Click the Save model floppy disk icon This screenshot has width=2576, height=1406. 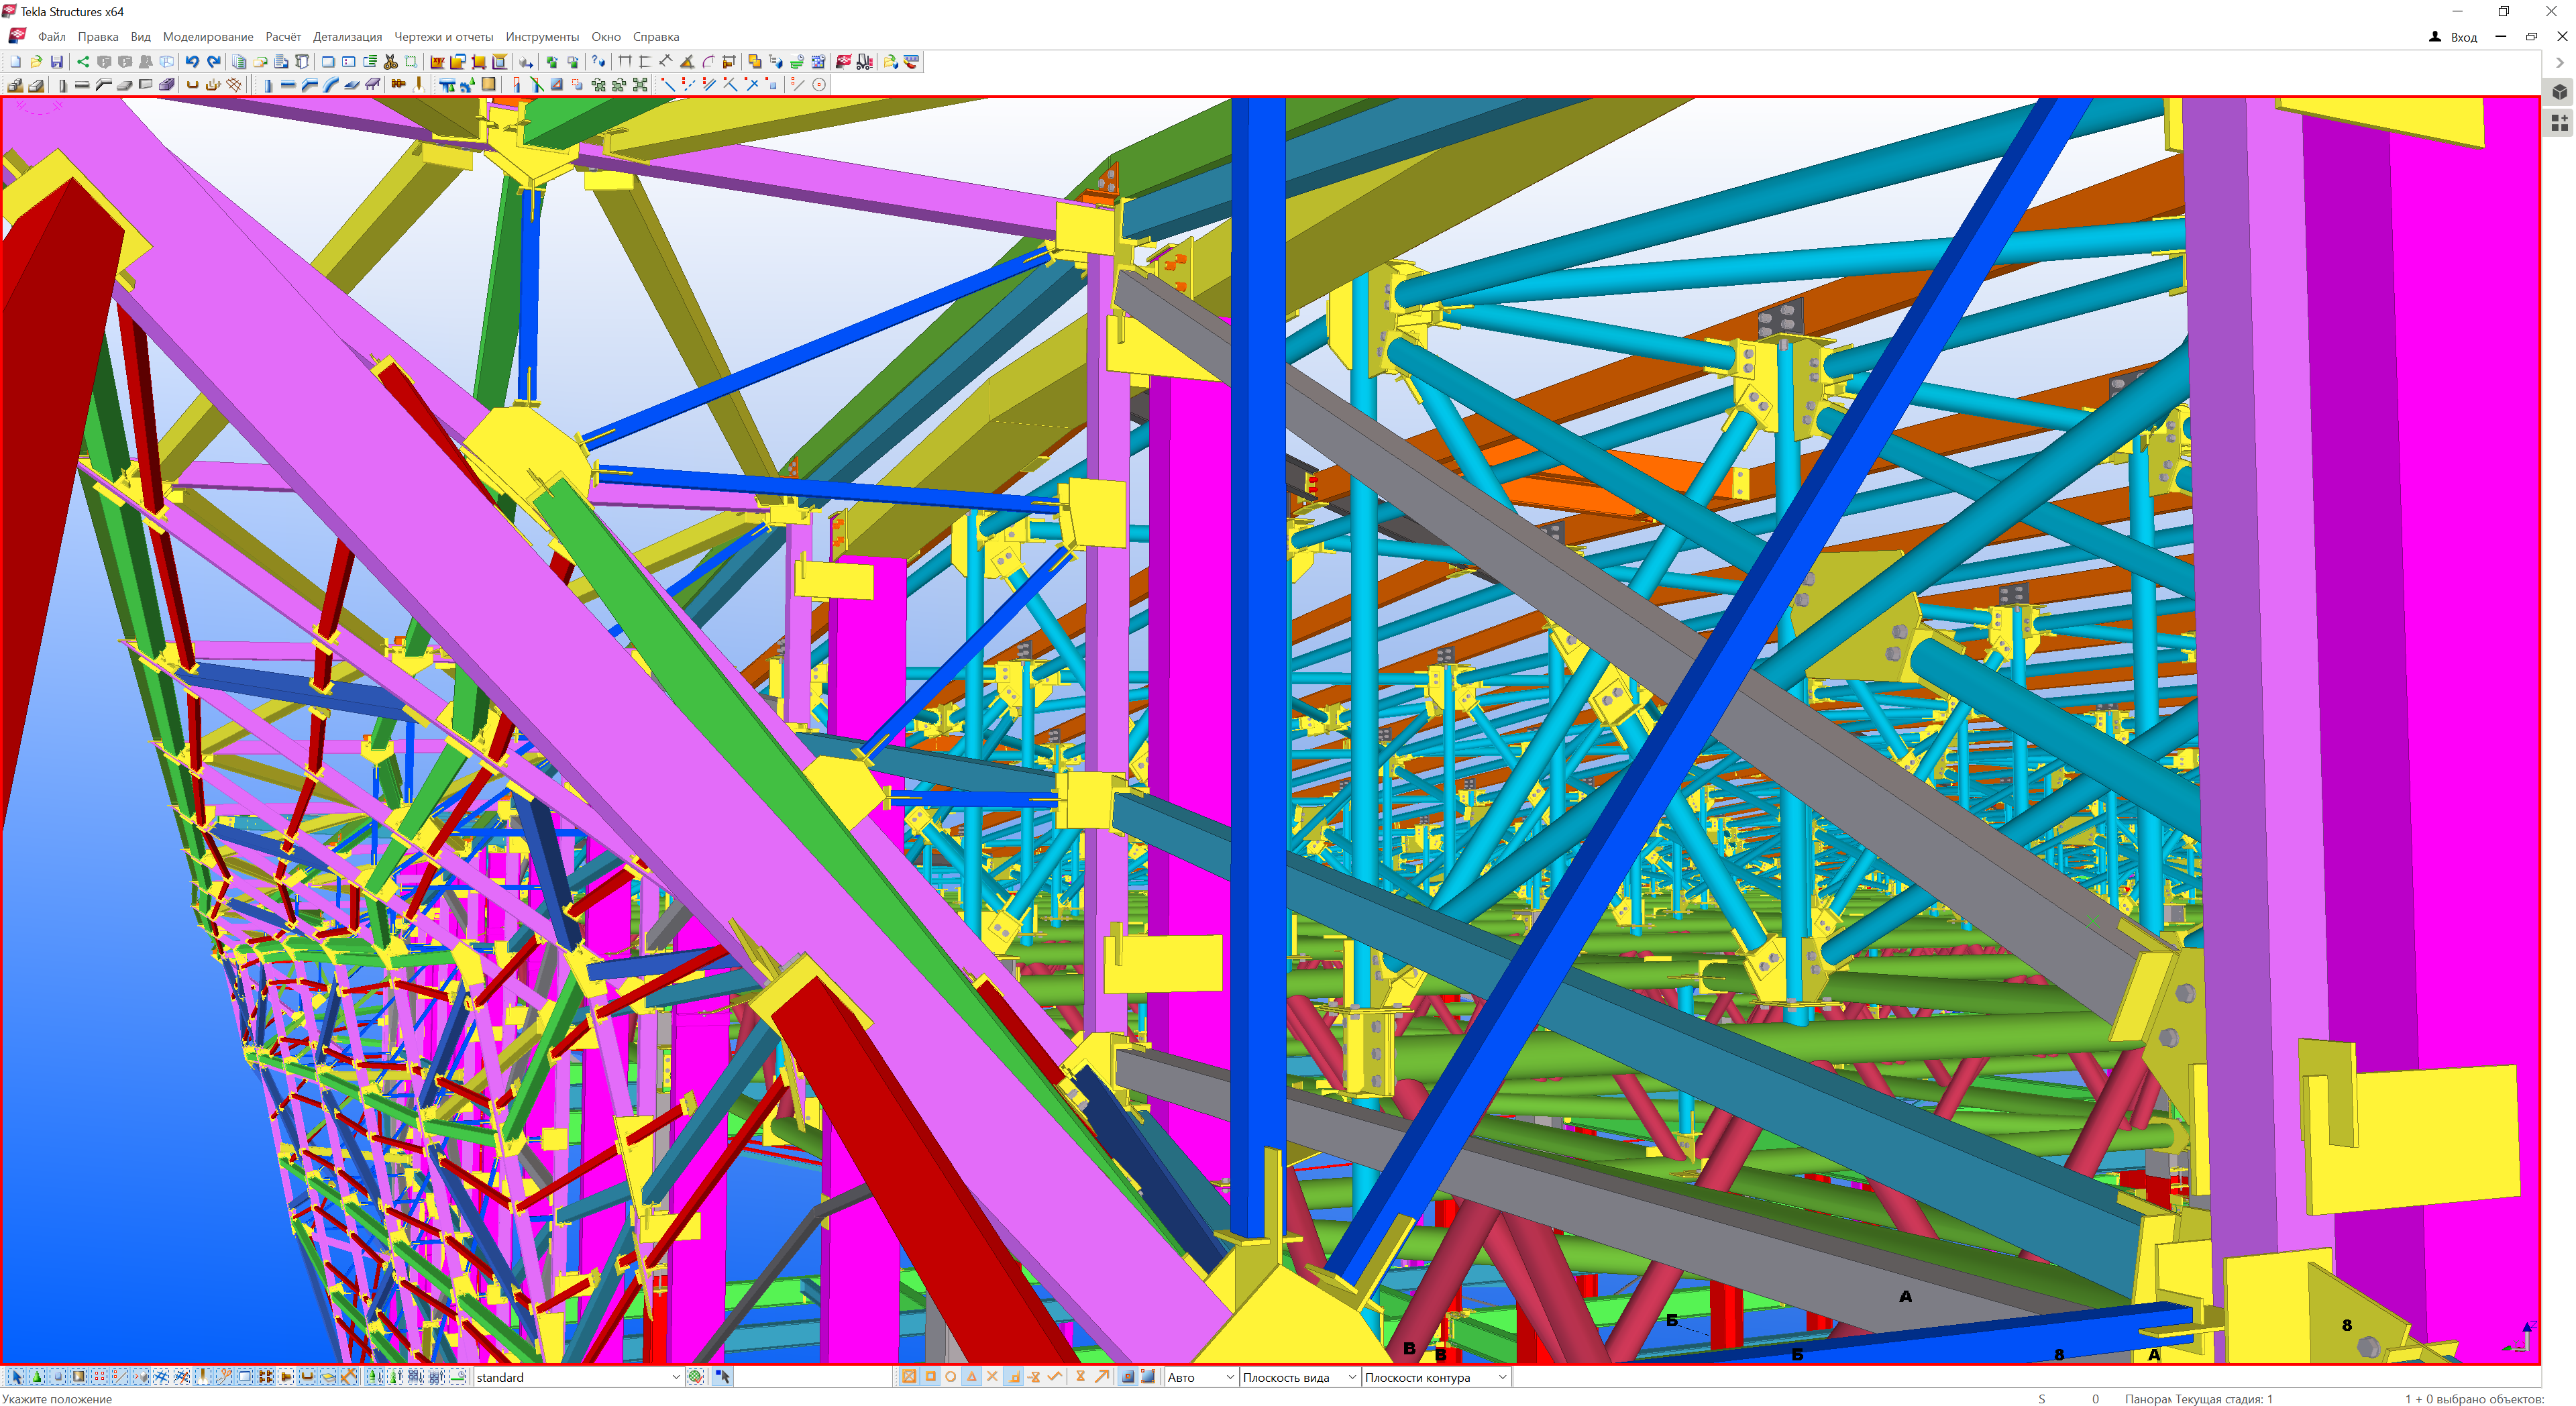[57, 62]
